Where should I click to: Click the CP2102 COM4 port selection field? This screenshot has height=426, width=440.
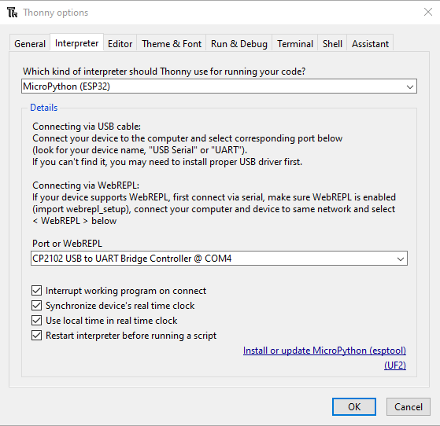219,259
